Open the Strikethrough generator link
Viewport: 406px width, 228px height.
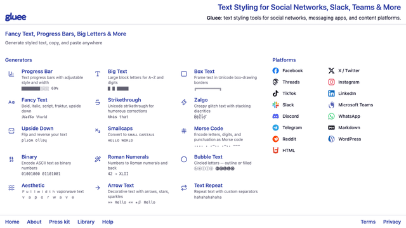(x=124, y=100)
